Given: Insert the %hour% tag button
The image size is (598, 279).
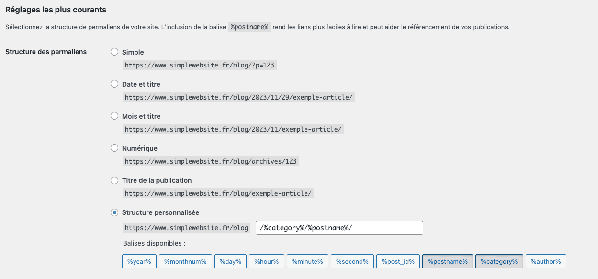Looking at the screenshot, I should point(267,261).
